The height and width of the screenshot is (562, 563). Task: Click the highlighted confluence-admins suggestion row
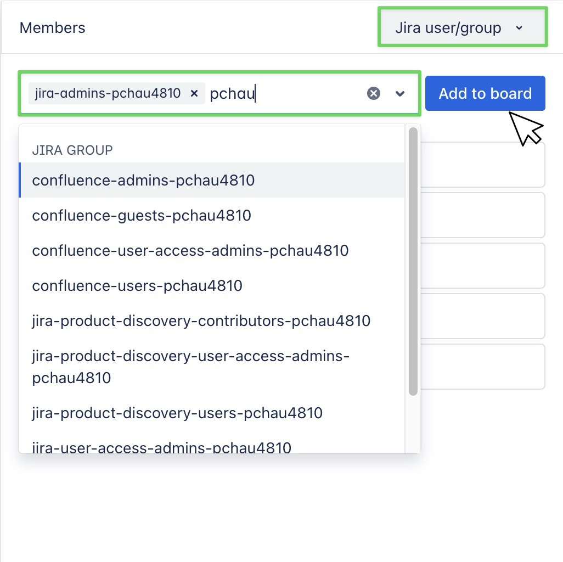point(143,180)
